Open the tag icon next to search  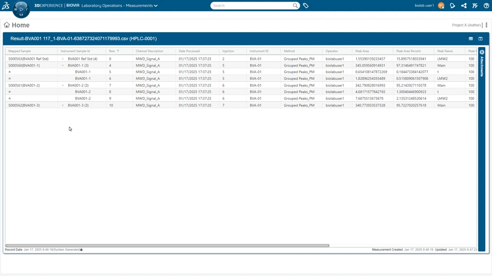coord(305,6)
